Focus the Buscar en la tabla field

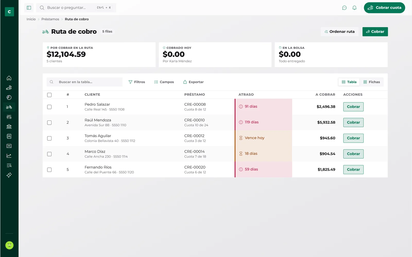tap(84, 82)
